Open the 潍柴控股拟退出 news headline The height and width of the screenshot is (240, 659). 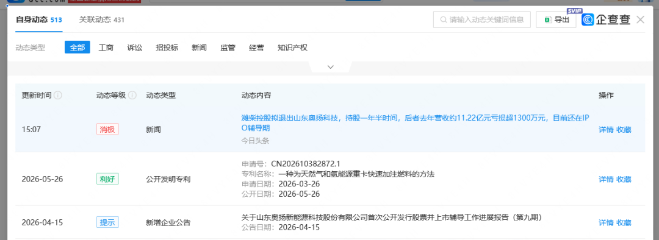(x=416, y=123)
